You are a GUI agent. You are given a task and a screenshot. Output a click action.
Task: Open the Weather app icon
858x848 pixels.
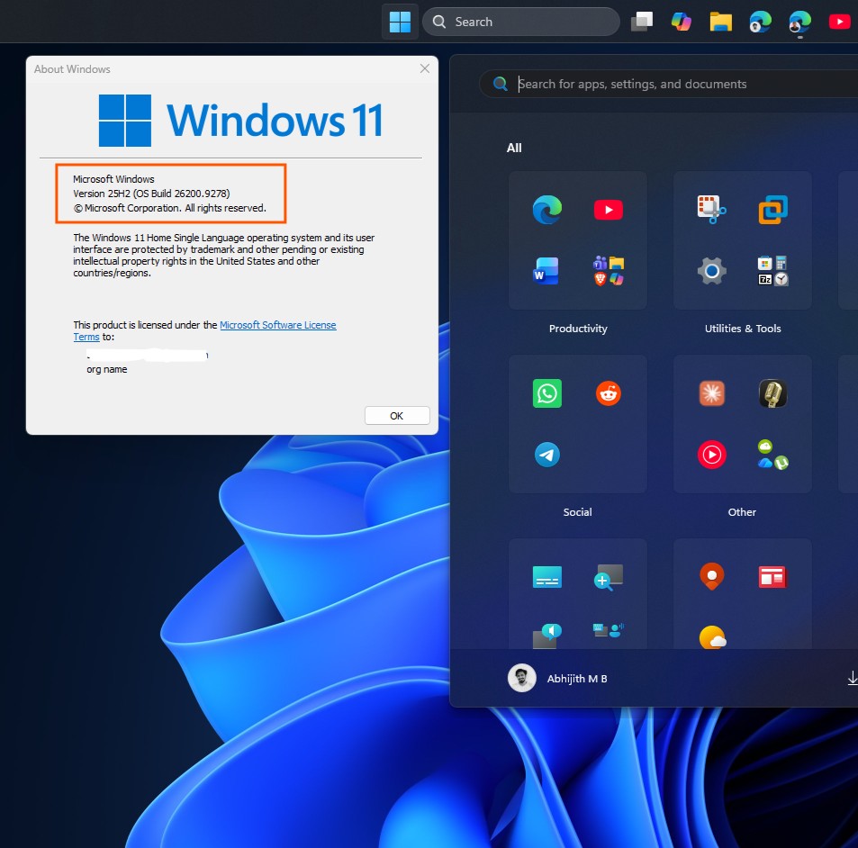712,637
